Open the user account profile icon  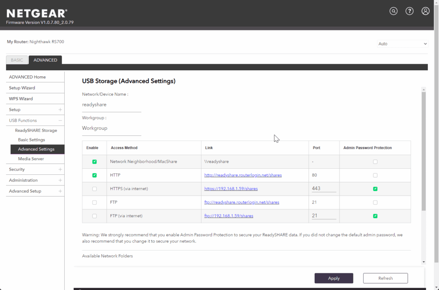click(x=425, y=11)
